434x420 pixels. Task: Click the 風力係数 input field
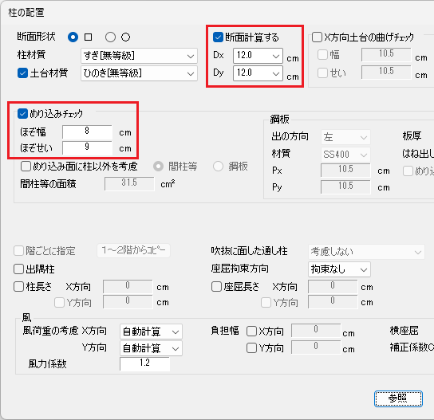pyautogui.click(x=144, y=363)
